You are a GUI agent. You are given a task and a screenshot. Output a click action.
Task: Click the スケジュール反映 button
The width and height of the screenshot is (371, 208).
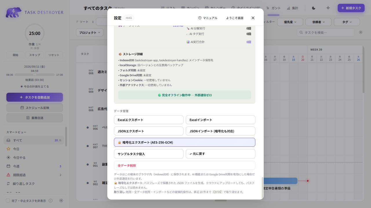[34, 108]
